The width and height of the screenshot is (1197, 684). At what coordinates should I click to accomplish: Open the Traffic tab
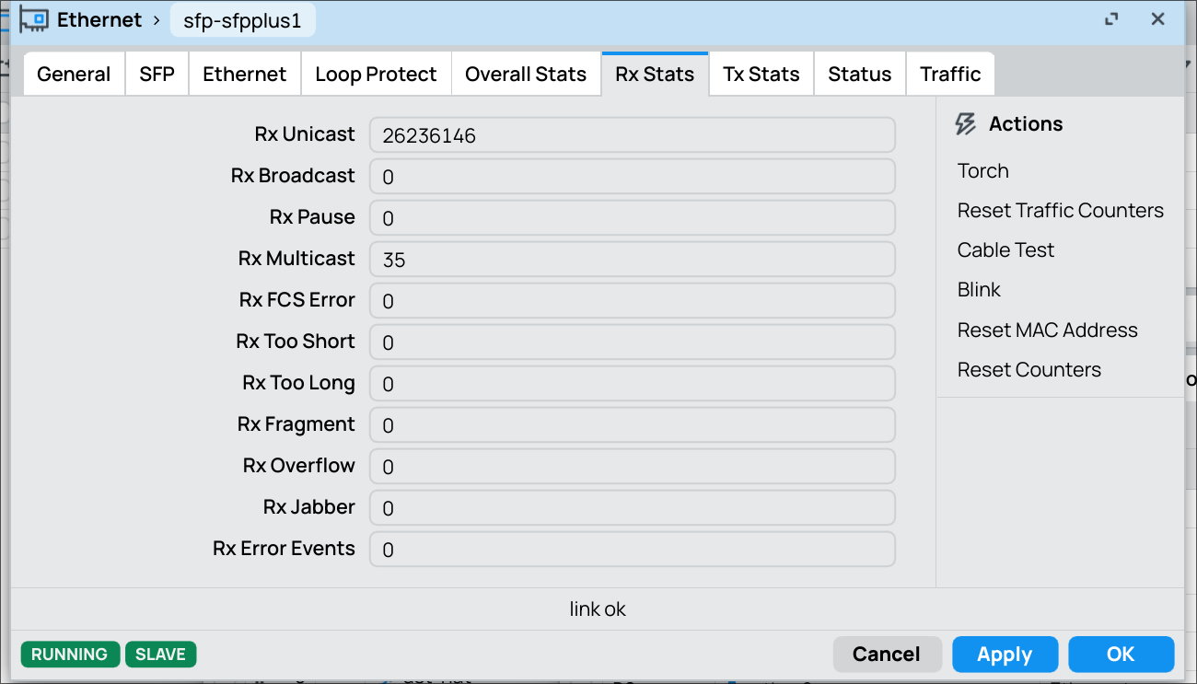pyautogui.click(x=950, y=75)
